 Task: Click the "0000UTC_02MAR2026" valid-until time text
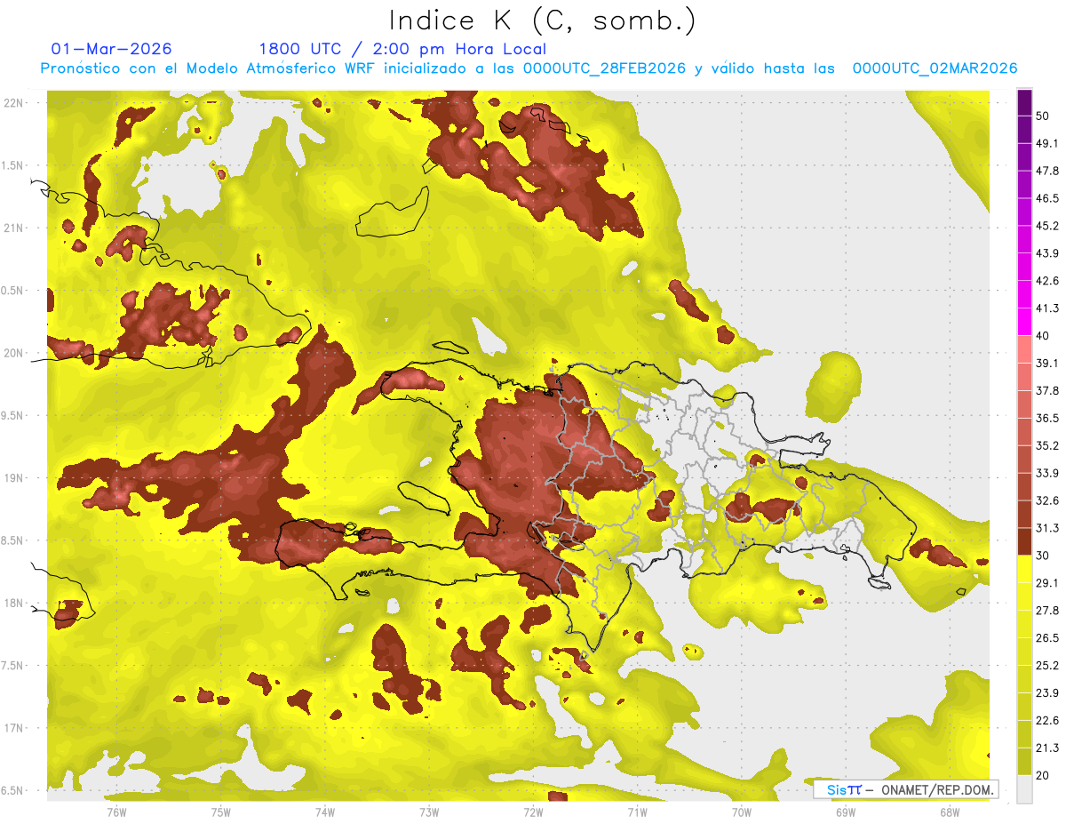935,68
